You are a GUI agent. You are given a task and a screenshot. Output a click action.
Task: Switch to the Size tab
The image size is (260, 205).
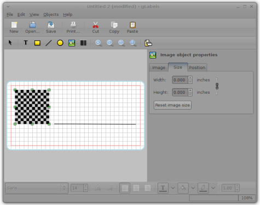point(178,67)
